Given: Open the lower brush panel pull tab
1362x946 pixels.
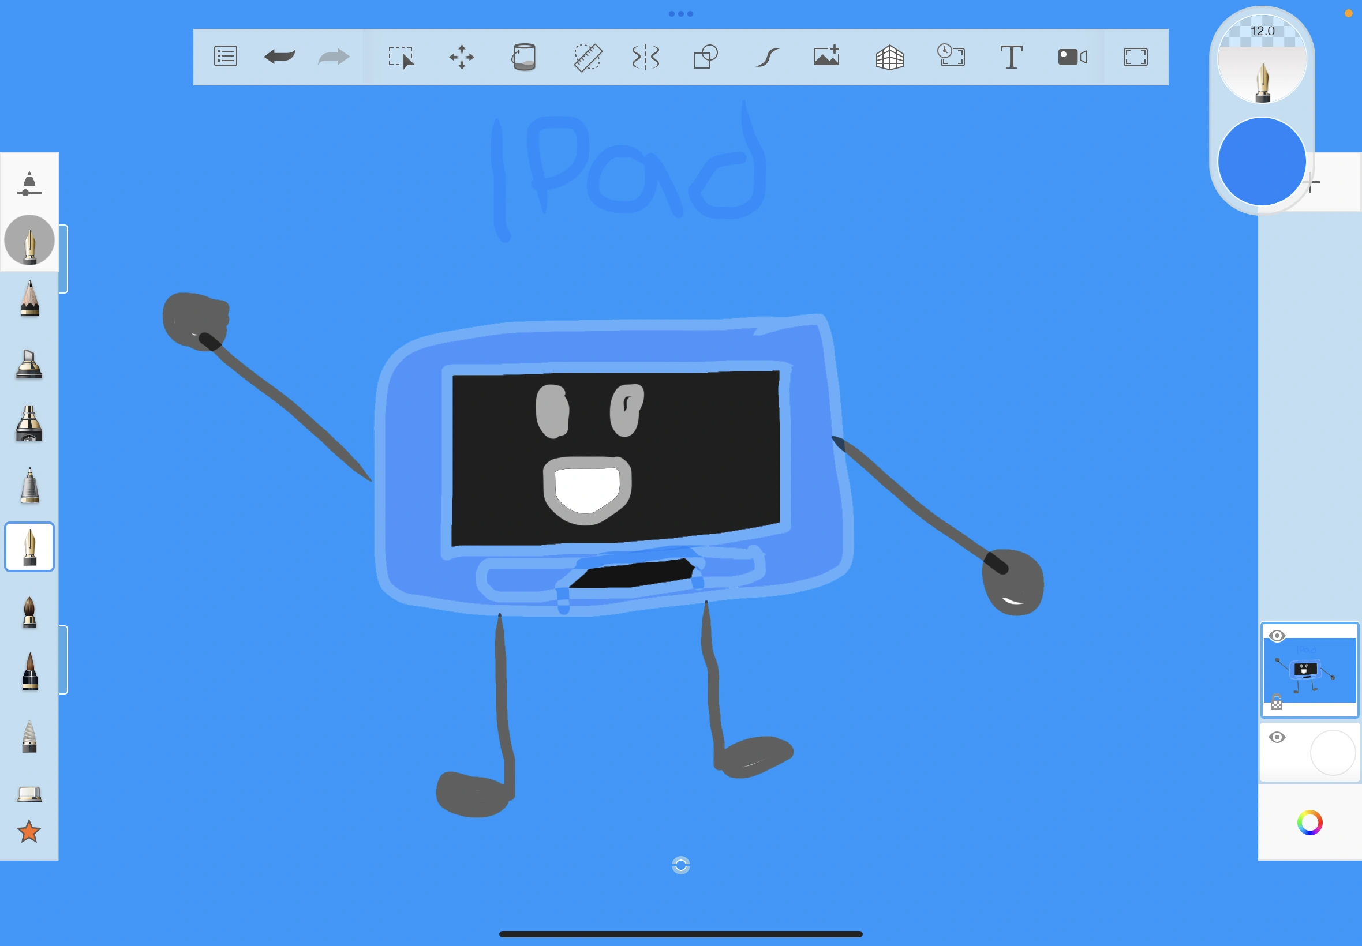Looking at the screenshot, I should (63, 659).
